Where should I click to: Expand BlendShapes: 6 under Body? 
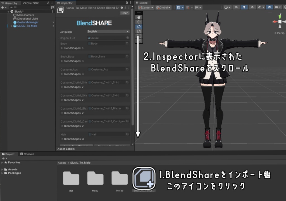[62, 48]
